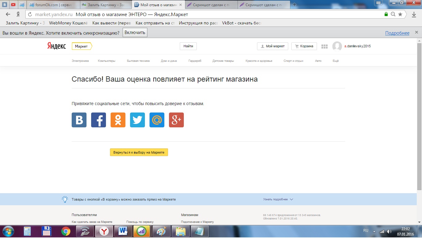Open the Гардероб category

coord(195,61)
